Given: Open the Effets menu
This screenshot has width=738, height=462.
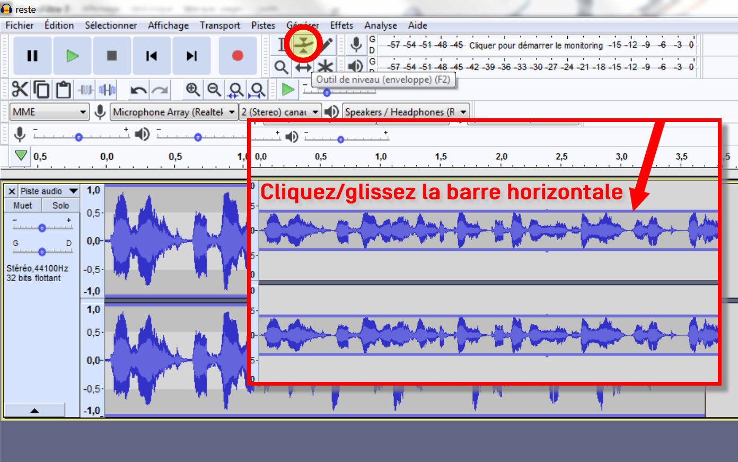Looking at the screenshot, I should click(x=341, y=25).
